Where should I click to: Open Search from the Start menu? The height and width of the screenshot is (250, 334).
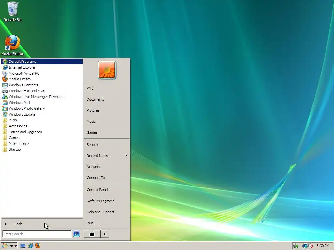click(x=107, y=145)
